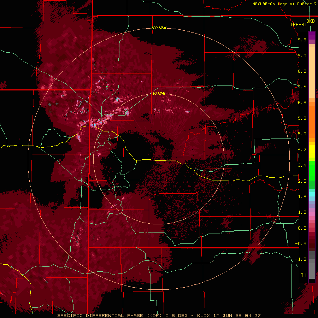Click the SPECIFIC DIFFERENTIAL PHASE title text
The image size is (318, 318).
100,316
